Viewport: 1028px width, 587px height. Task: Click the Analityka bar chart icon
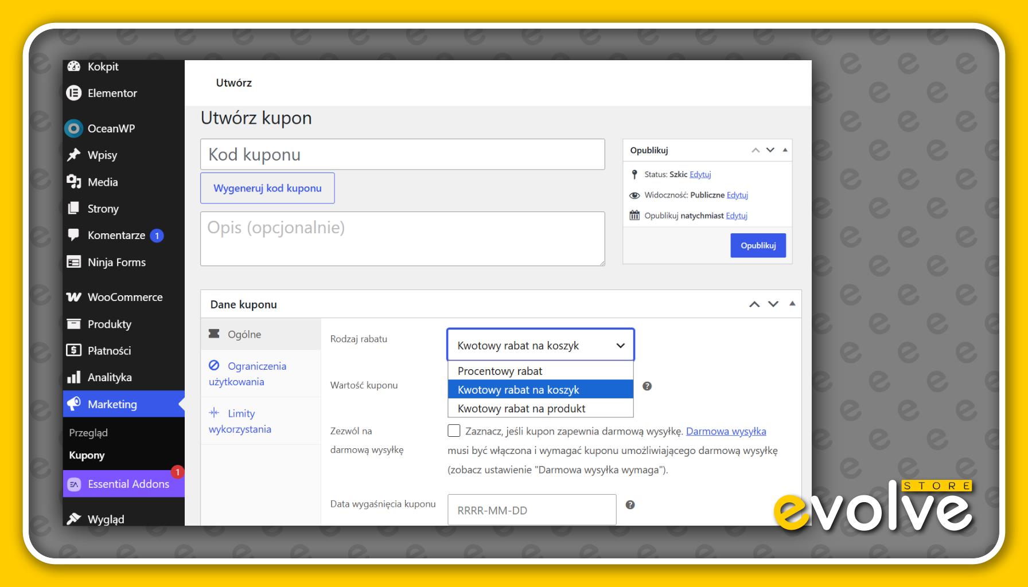coord(74,377)
